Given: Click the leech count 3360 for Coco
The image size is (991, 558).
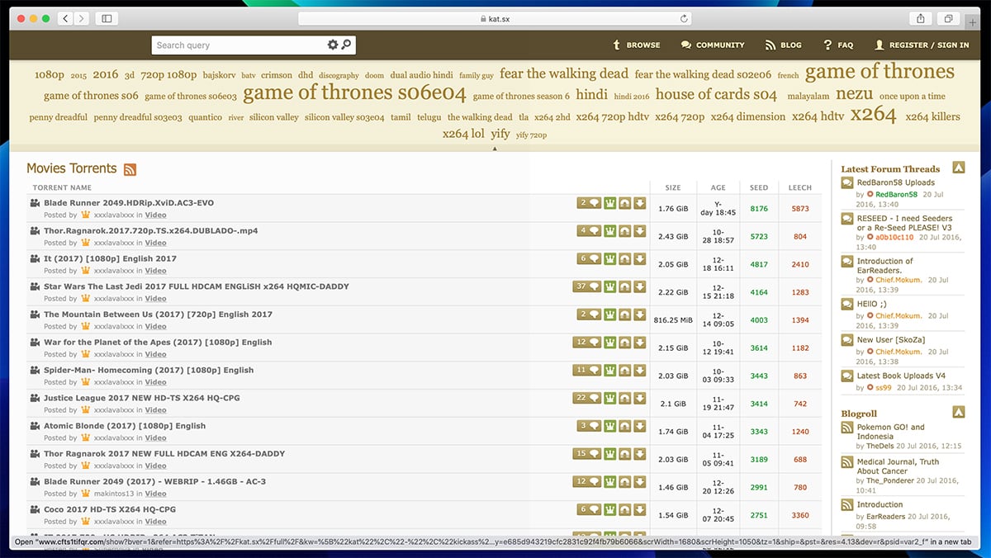Looking at the screenshot, I should click(x=800, y=515).
